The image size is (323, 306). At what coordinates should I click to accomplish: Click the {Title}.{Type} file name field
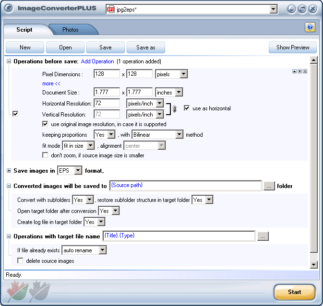click(x=179, y=236)
